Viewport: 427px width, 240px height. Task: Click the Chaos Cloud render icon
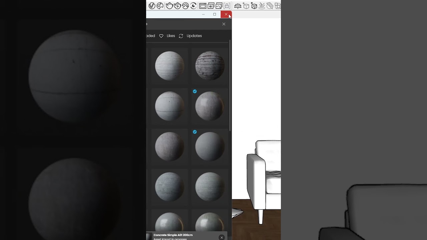(x=185, y=6)
